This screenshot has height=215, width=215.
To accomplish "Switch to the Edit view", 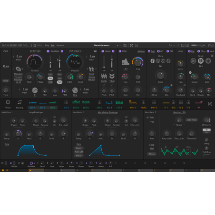I will [x=52, y=45].
